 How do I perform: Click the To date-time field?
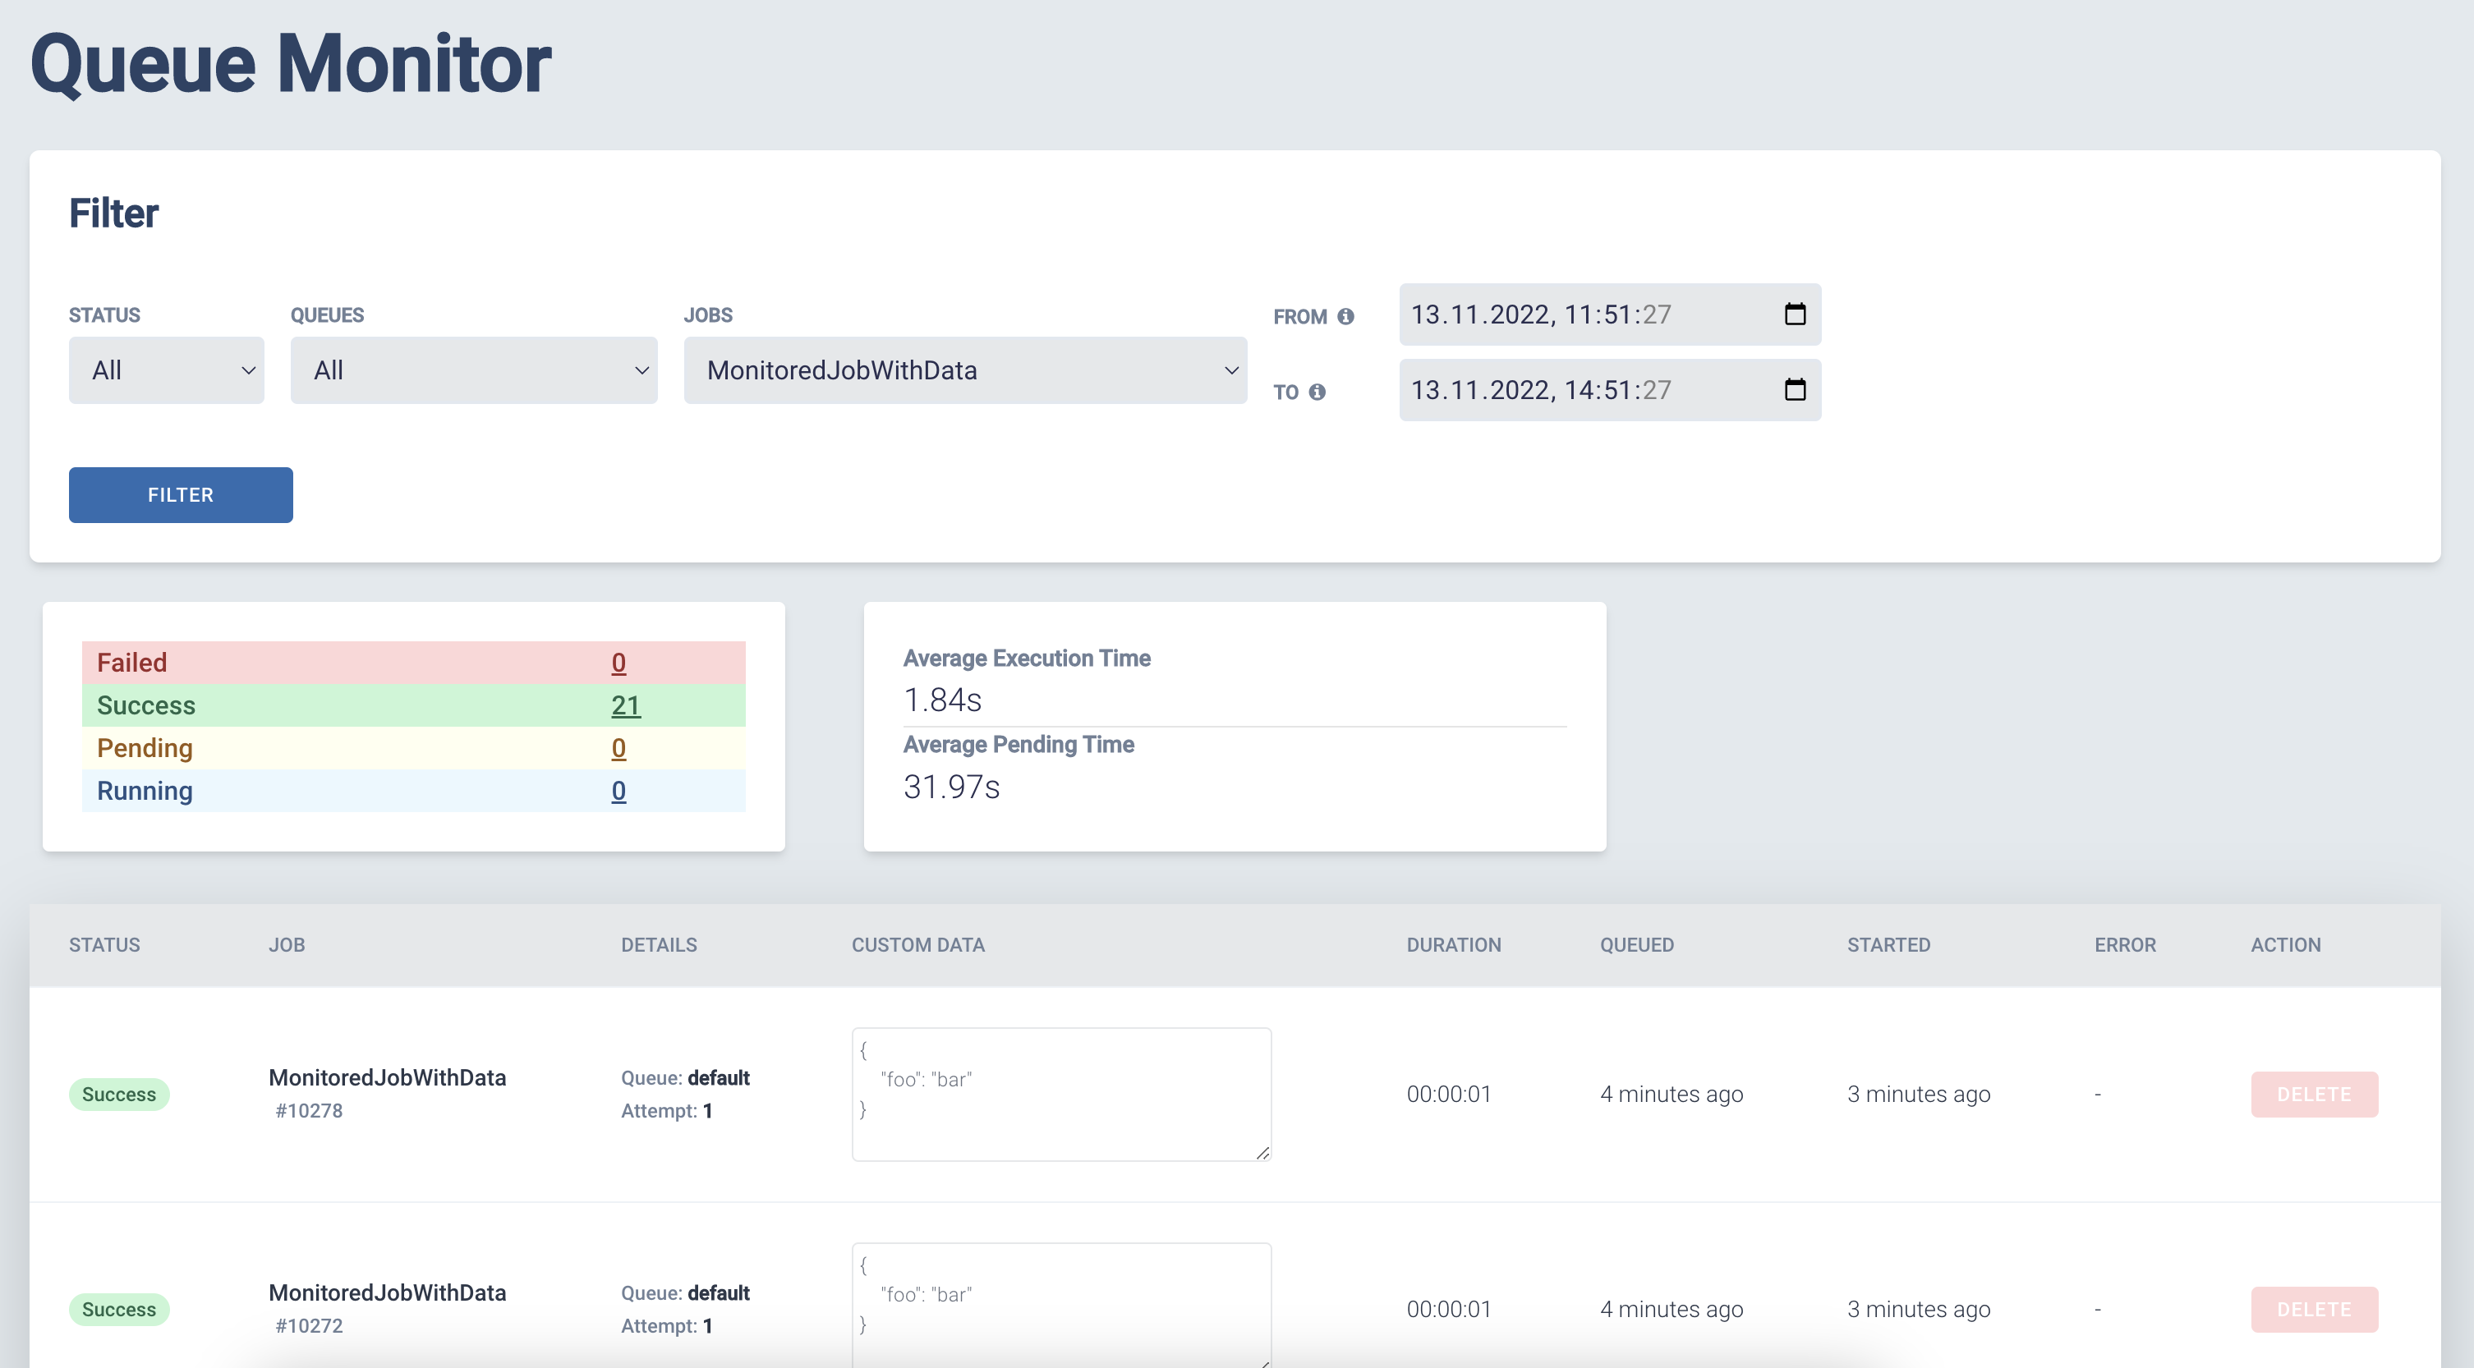(x=1575, y=390)
